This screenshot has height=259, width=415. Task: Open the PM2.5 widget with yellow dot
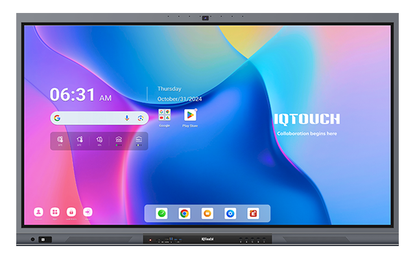139,141
